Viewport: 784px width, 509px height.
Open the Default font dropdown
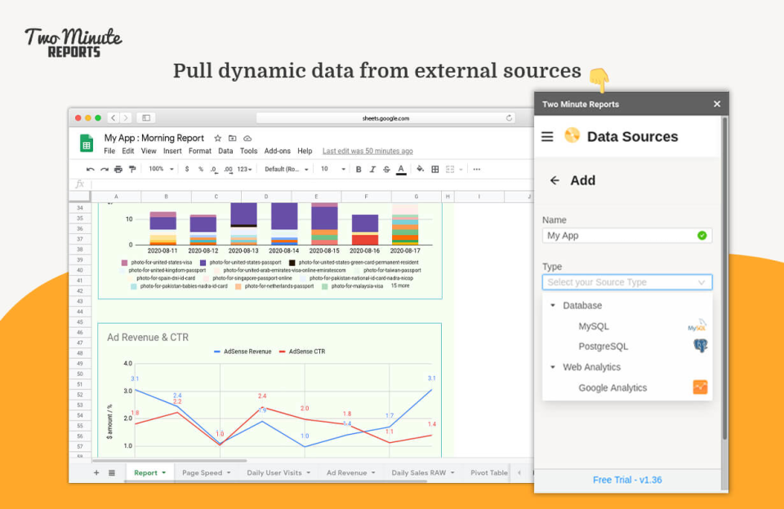tap(287, 170)
